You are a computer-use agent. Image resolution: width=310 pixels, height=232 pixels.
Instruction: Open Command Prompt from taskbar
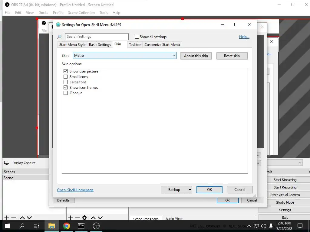(81, 226)
